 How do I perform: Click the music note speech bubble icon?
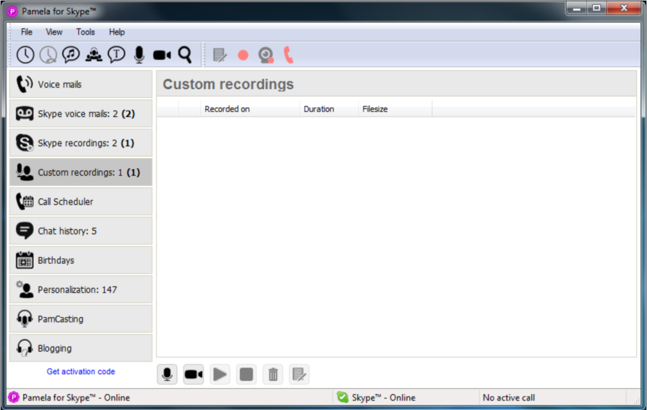pyautogui.click(x=71, y=55)
